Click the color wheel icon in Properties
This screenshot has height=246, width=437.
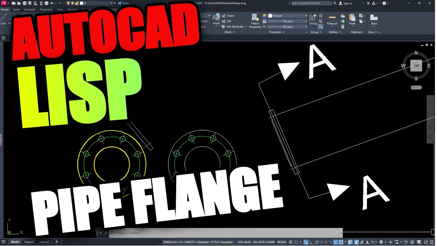(264, 16)
